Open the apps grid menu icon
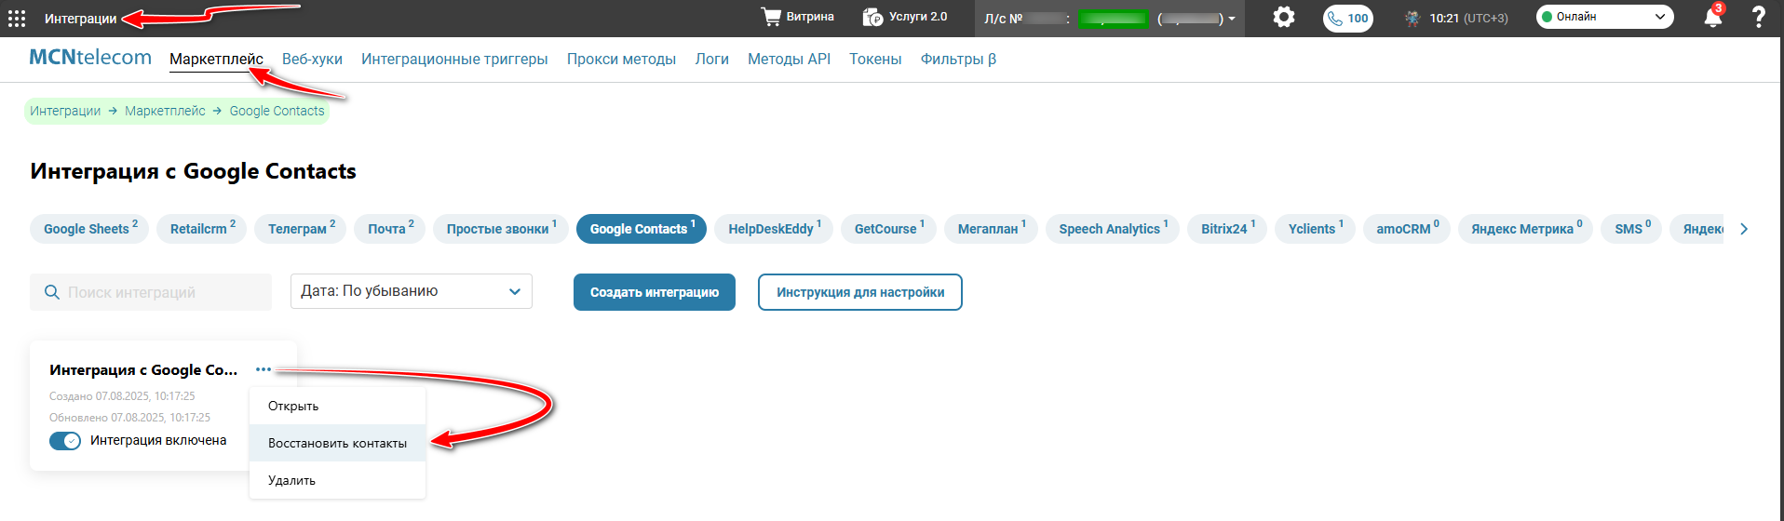 (17, 19)
